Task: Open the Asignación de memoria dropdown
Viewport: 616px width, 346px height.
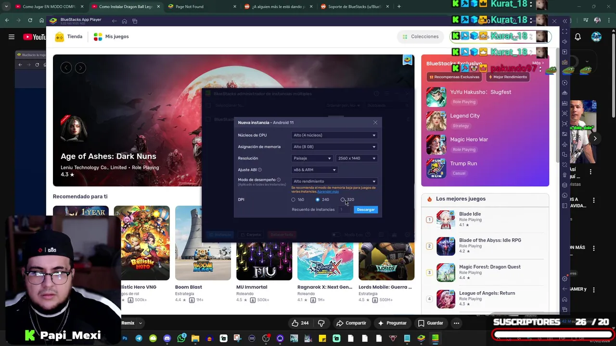Action: point(334,147)
